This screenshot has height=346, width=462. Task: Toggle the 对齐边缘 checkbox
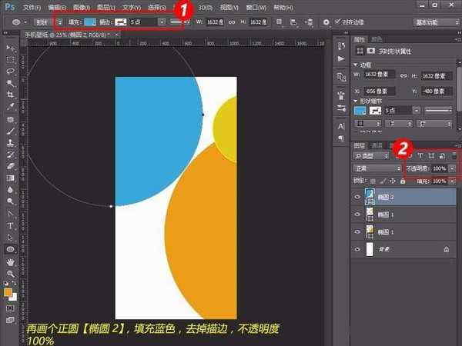click(336, 22)
